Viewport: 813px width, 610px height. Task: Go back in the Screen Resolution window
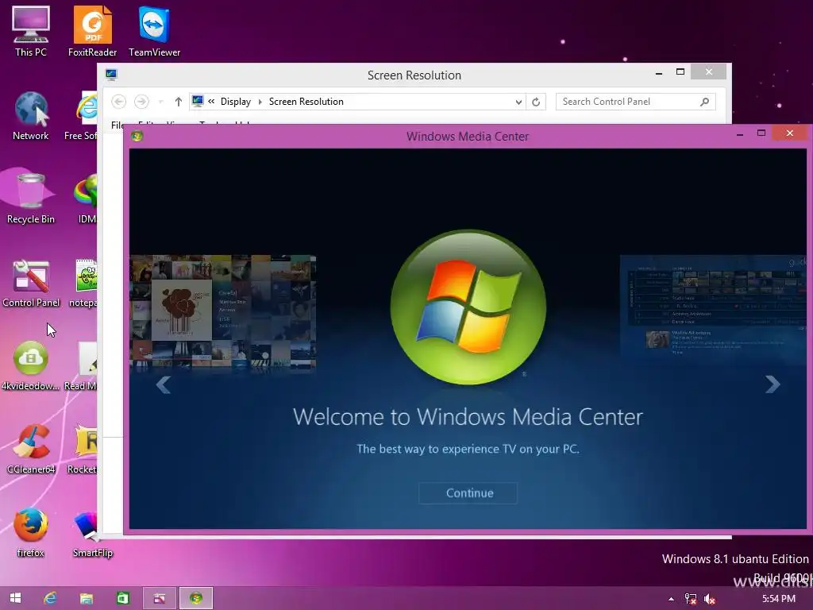(119, 102)
